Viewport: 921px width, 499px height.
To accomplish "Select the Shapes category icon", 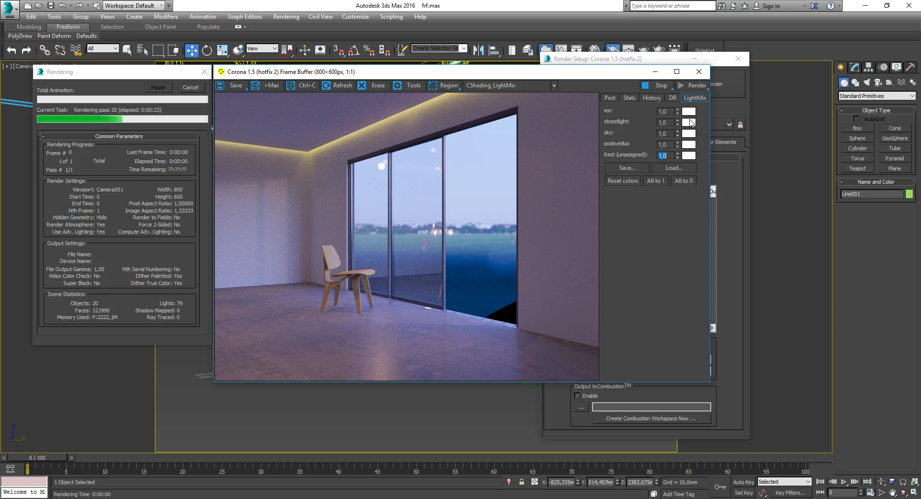I will tap(855, 83).
